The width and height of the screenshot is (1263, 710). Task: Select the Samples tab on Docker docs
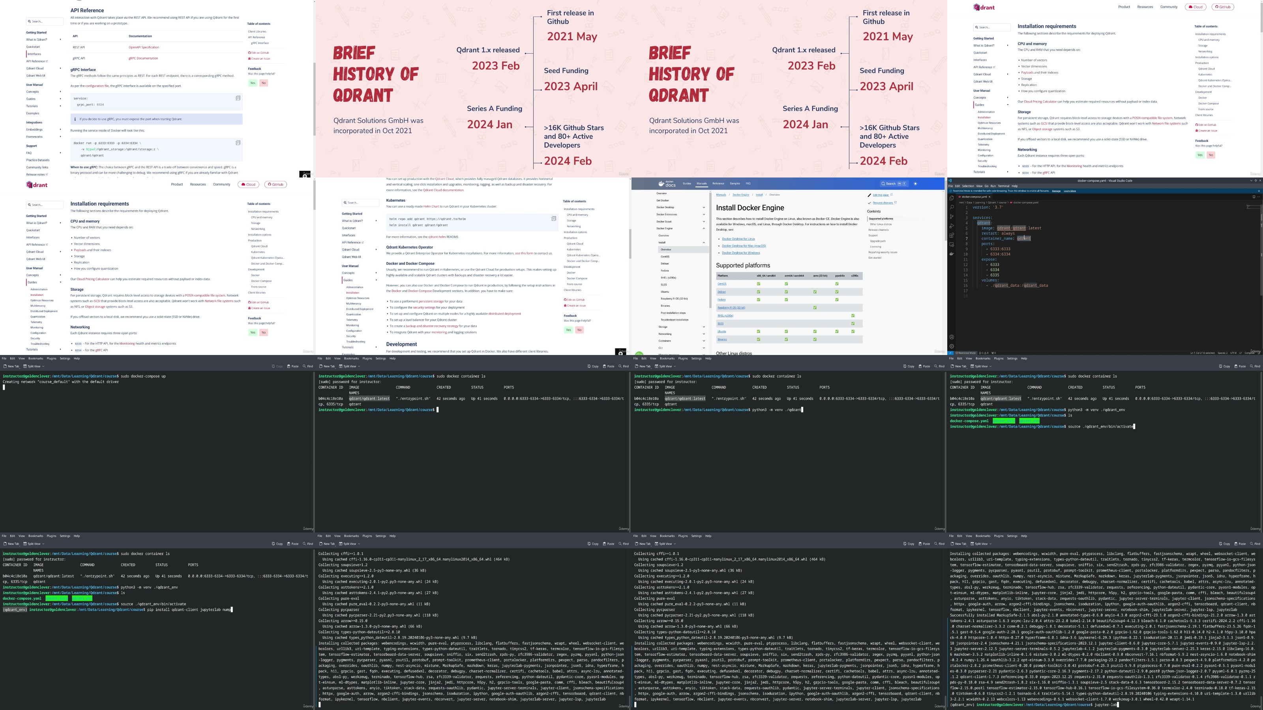(735, 184)
